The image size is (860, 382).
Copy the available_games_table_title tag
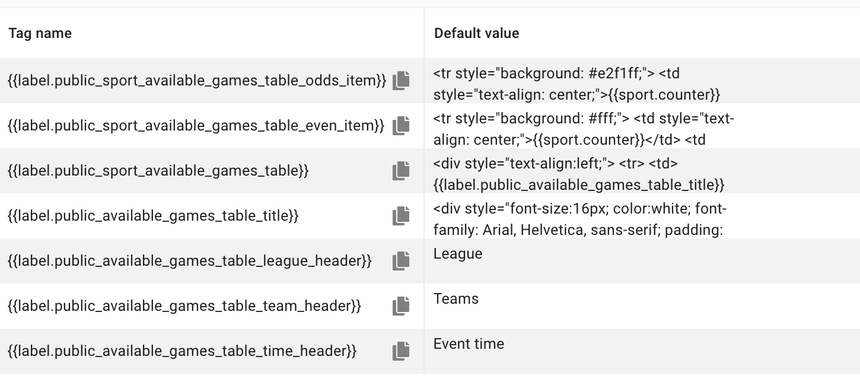(401, 216)
